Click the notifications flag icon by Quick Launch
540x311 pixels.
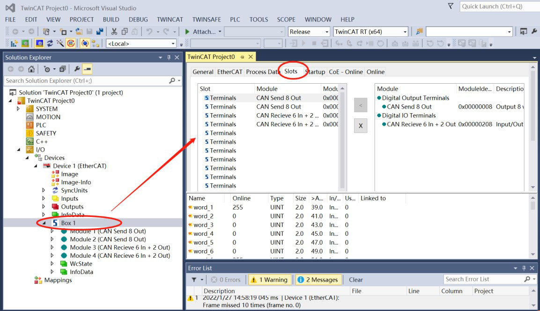[x=451, y=6]
